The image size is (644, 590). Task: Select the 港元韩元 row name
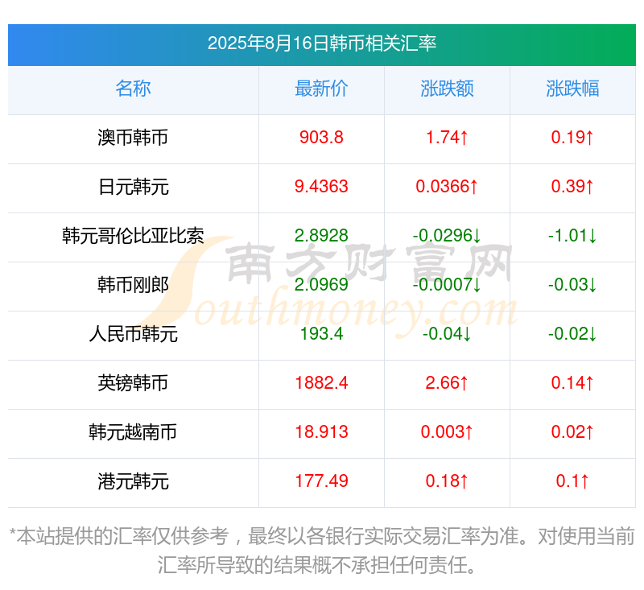click(133, 481)
